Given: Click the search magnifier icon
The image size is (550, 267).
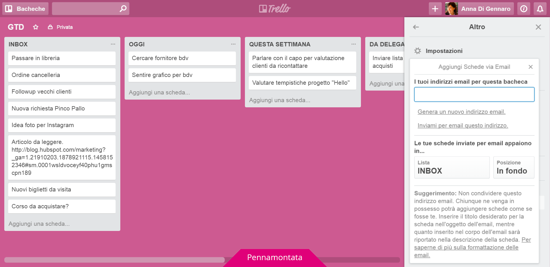Looking at the screenshot, I should pos(123,9).
